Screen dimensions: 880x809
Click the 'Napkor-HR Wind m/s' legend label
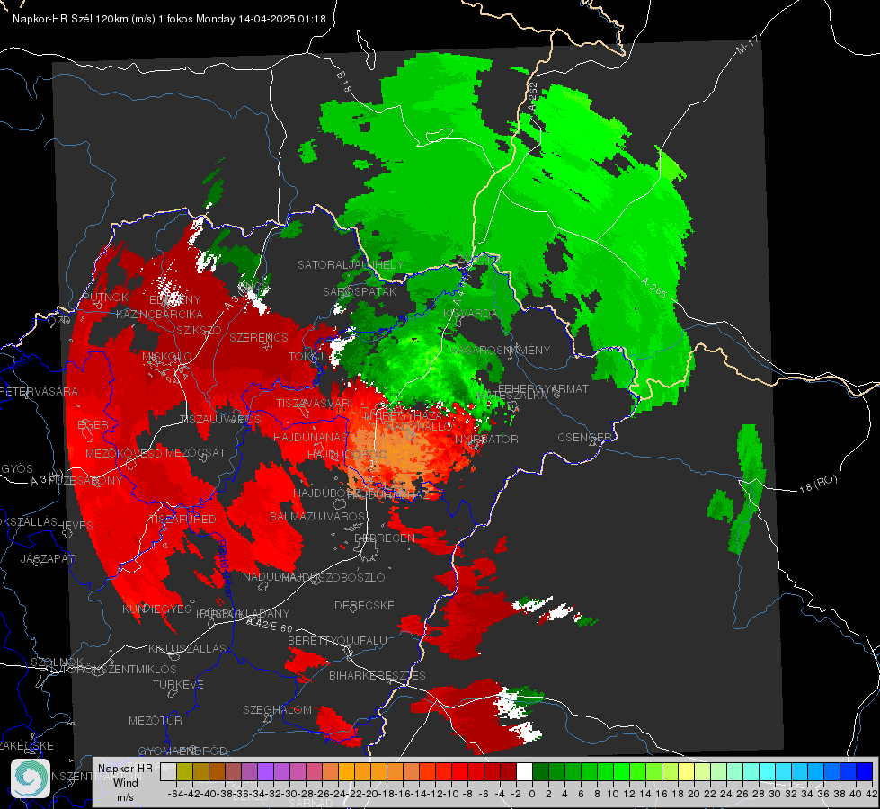[x=125, y=782]
